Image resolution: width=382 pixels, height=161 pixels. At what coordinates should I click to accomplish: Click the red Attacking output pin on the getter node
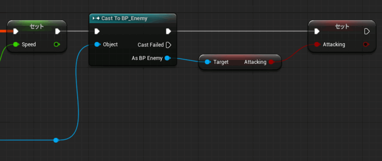(x=272, y=62)
